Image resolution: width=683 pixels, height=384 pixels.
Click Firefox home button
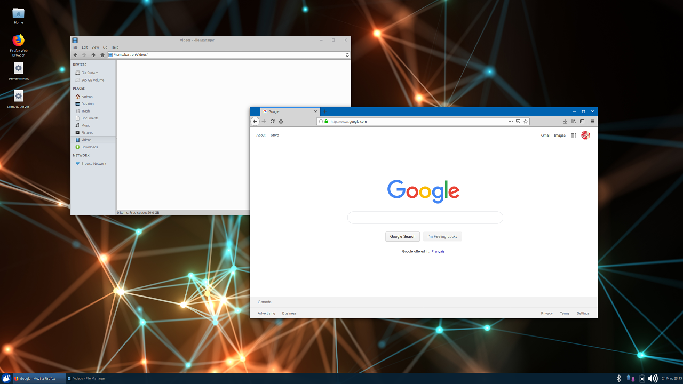coord(281,122)
